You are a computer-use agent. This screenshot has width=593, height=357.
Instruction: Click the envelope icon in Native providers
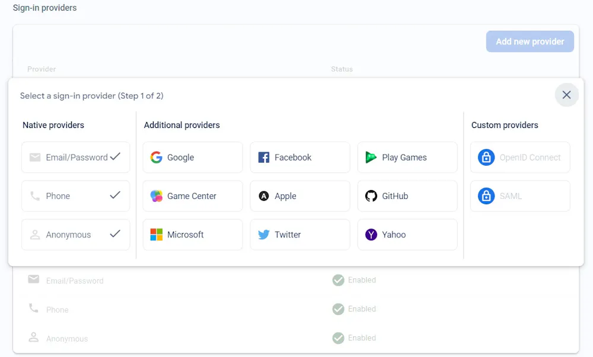click(x=35, y=157)
